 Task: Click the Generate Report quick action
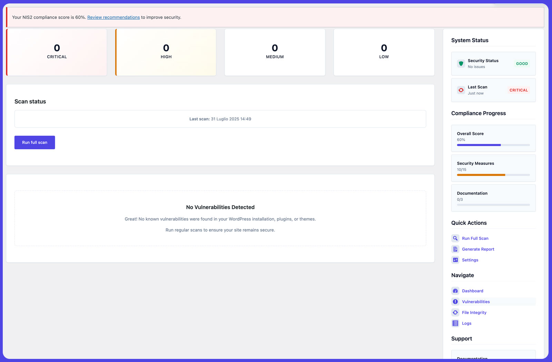pyautogui.click(x=478, y=249)
